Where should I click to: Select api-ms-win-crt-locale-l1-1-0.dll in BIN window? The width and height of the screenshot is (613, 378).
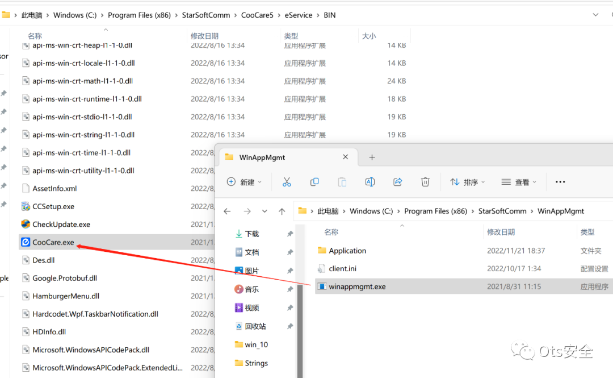(x=83, y=63)
